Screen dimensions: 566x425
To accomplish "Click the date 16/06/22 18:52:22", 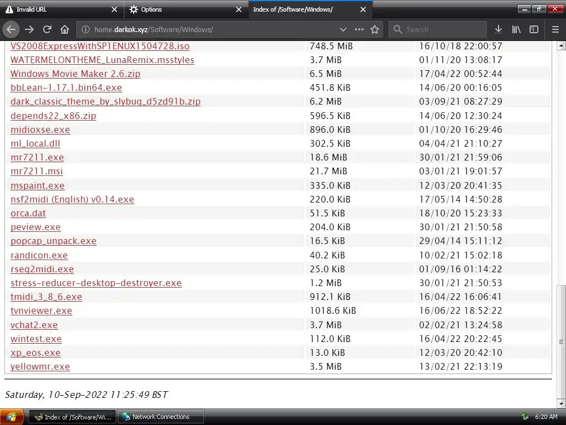I will tap(460, 311).
